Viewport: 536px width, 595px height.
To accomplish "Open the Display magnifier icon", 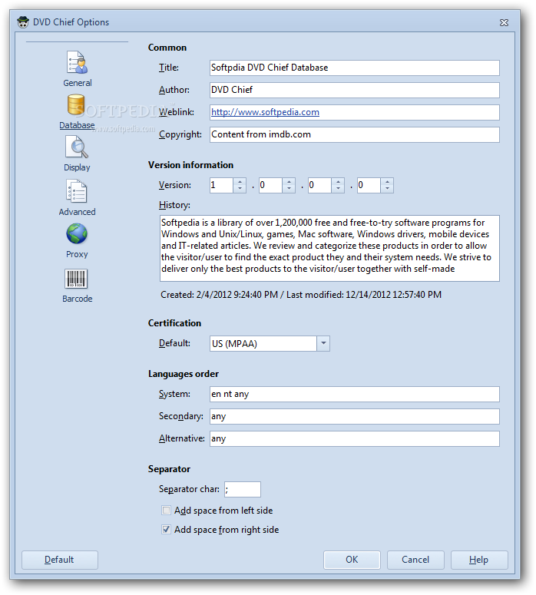I will coord(77,147).
